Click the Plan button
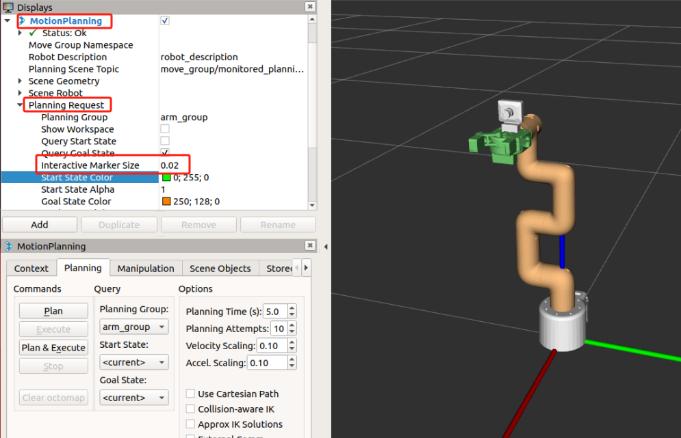The width and height of the screenshot is (681, 438). pyautogui.click(x=53, y=311)
